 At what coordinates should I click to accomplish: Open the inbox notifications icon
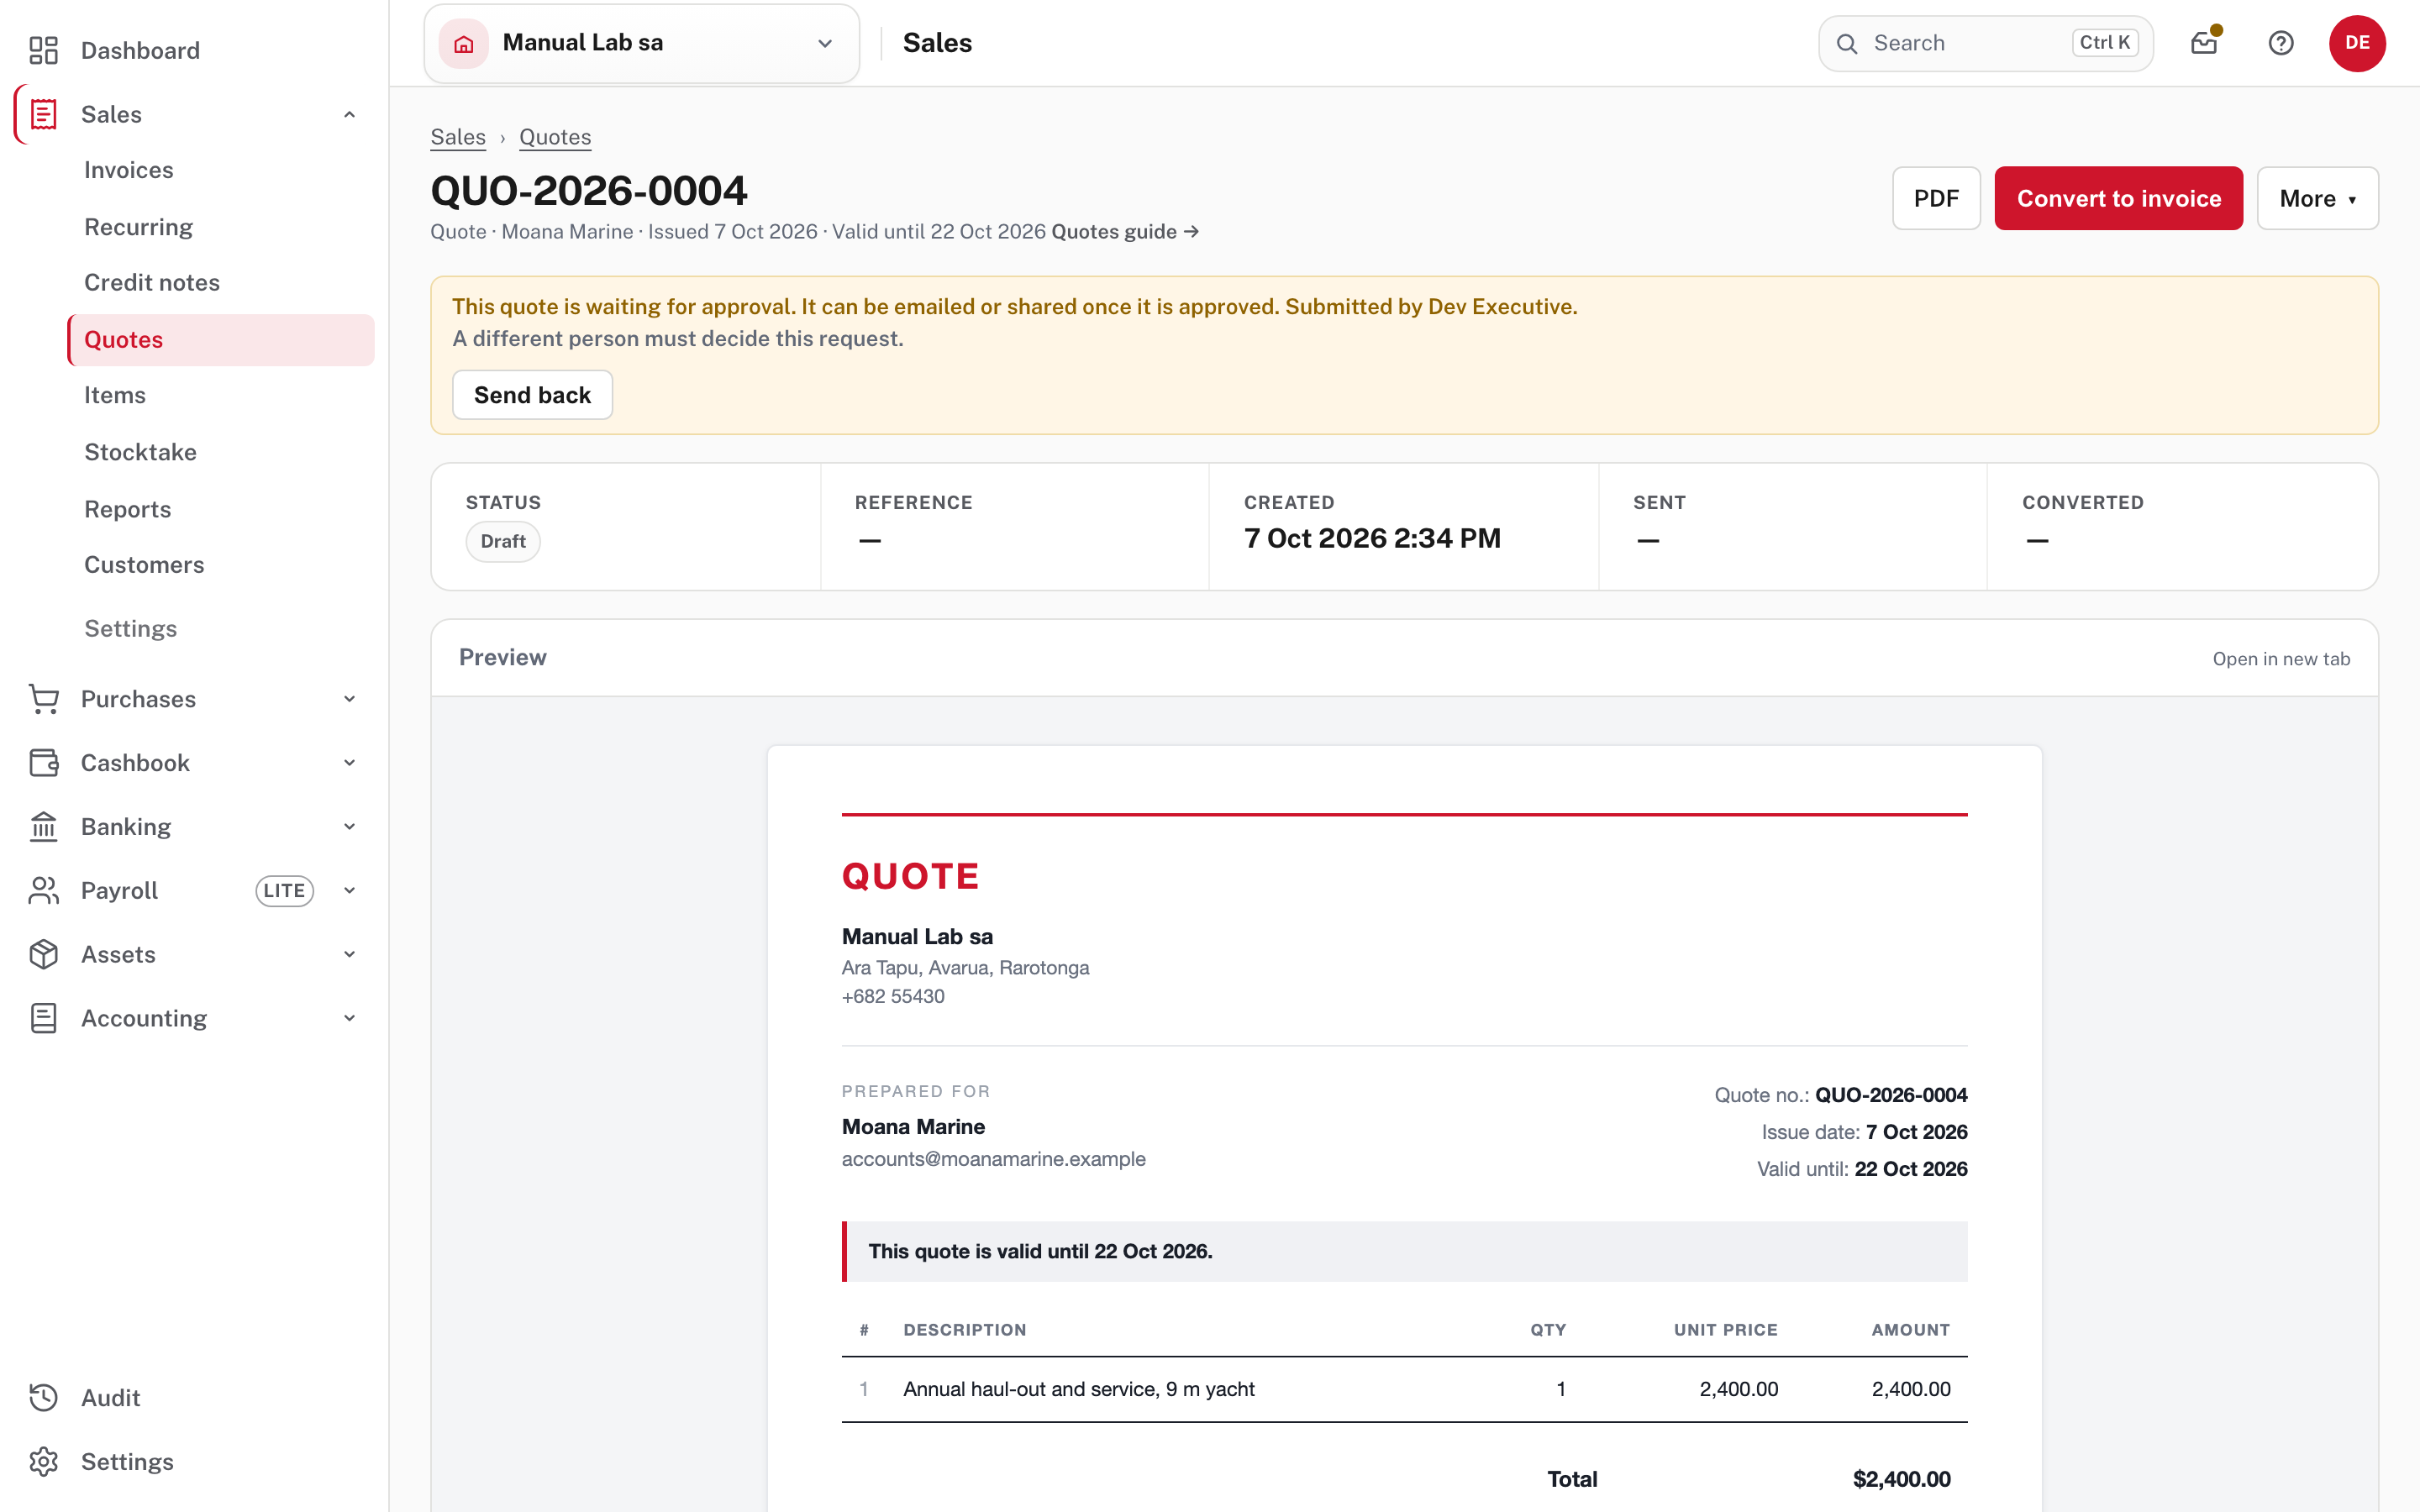click(x=2204, y=43)
